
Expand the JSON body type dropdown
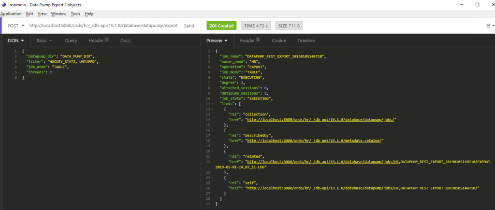15,41
